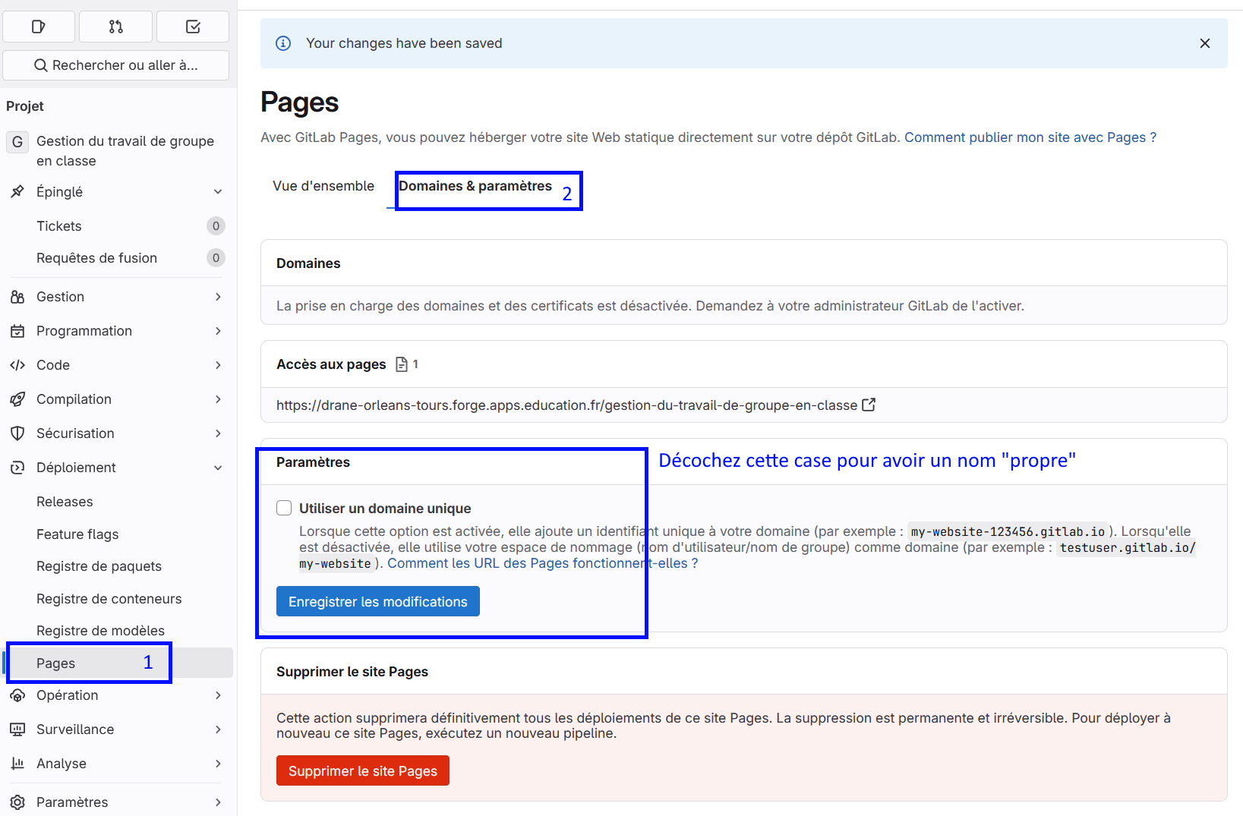The image size is (1243, 816).
Task: Open the to-do list icon
Action: [x=193, y=27]
